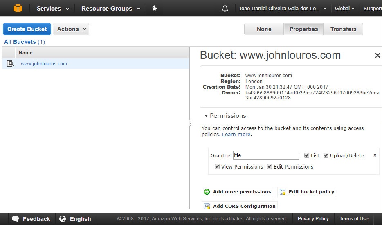Collapse the Permissions section
The width and height of the screenshot is (382, 225).
(x=225, y=115)
